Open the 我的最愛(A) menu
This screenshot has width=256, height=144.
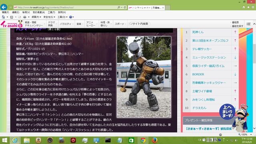pyautogui.click(x=39, y=12)
